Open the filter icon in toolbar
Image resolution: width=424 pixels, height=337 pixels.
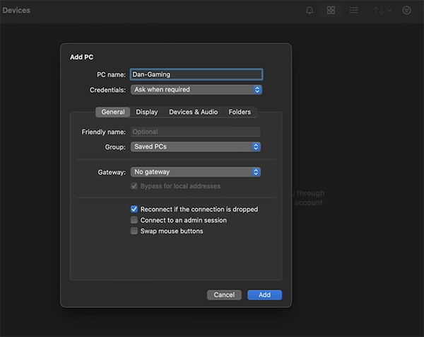click(x=406, y=11)
